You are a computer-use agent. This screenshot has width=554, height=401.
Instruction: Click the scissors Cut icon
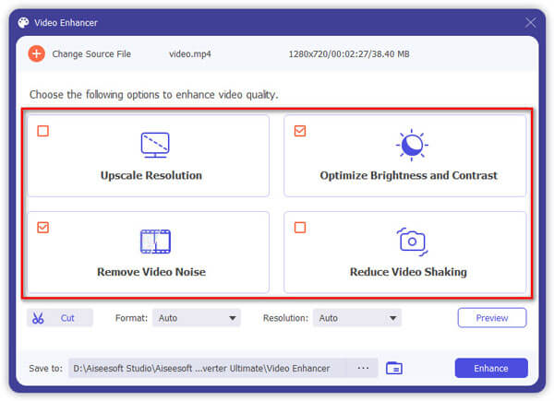click(x=38, y=318)
